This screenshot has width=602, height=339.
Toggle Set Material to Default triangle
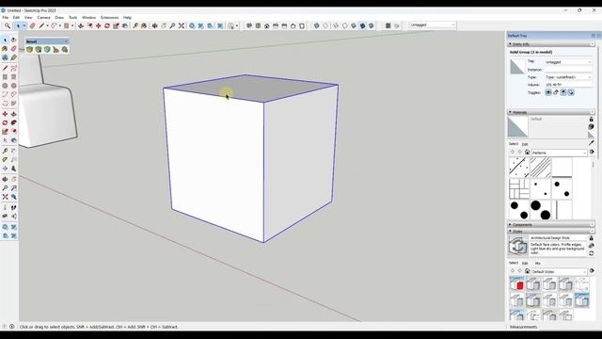click(590, 134)
